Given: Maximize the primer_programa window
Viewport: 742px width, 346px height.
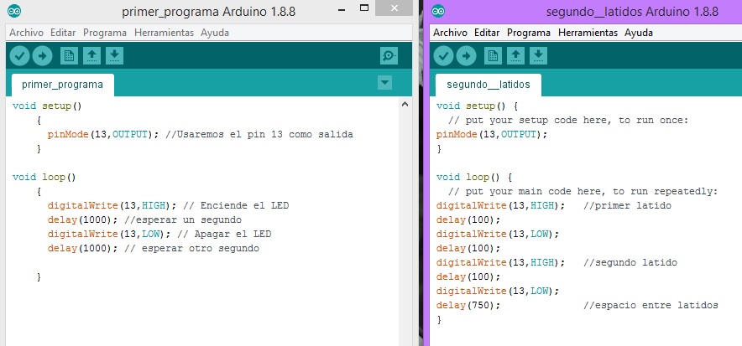Looking at the screenshot, I should pyautogui.click(x=364, y=8).
